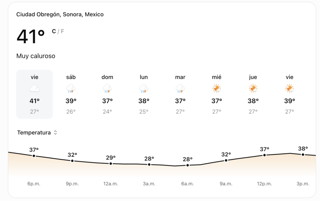Select the dom forecast day tab
This screenshot has height=201, width=320.
107,94
